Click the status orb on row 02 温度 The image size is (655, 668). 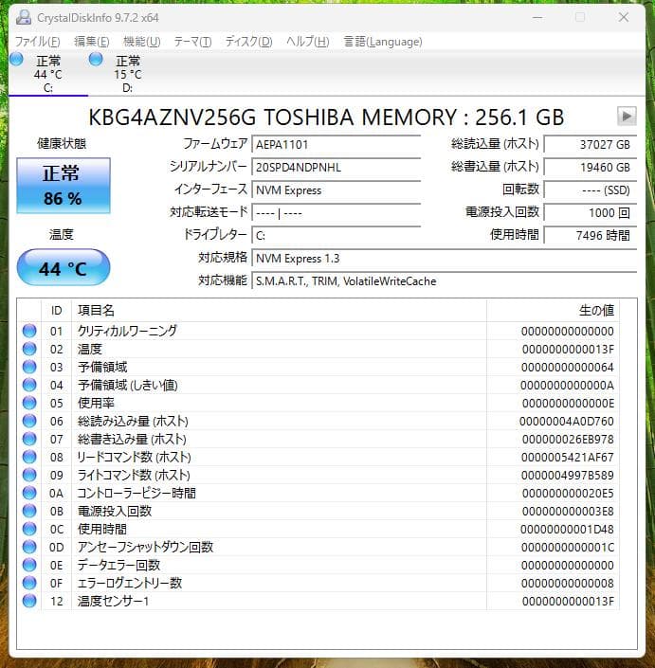(29, 349)
